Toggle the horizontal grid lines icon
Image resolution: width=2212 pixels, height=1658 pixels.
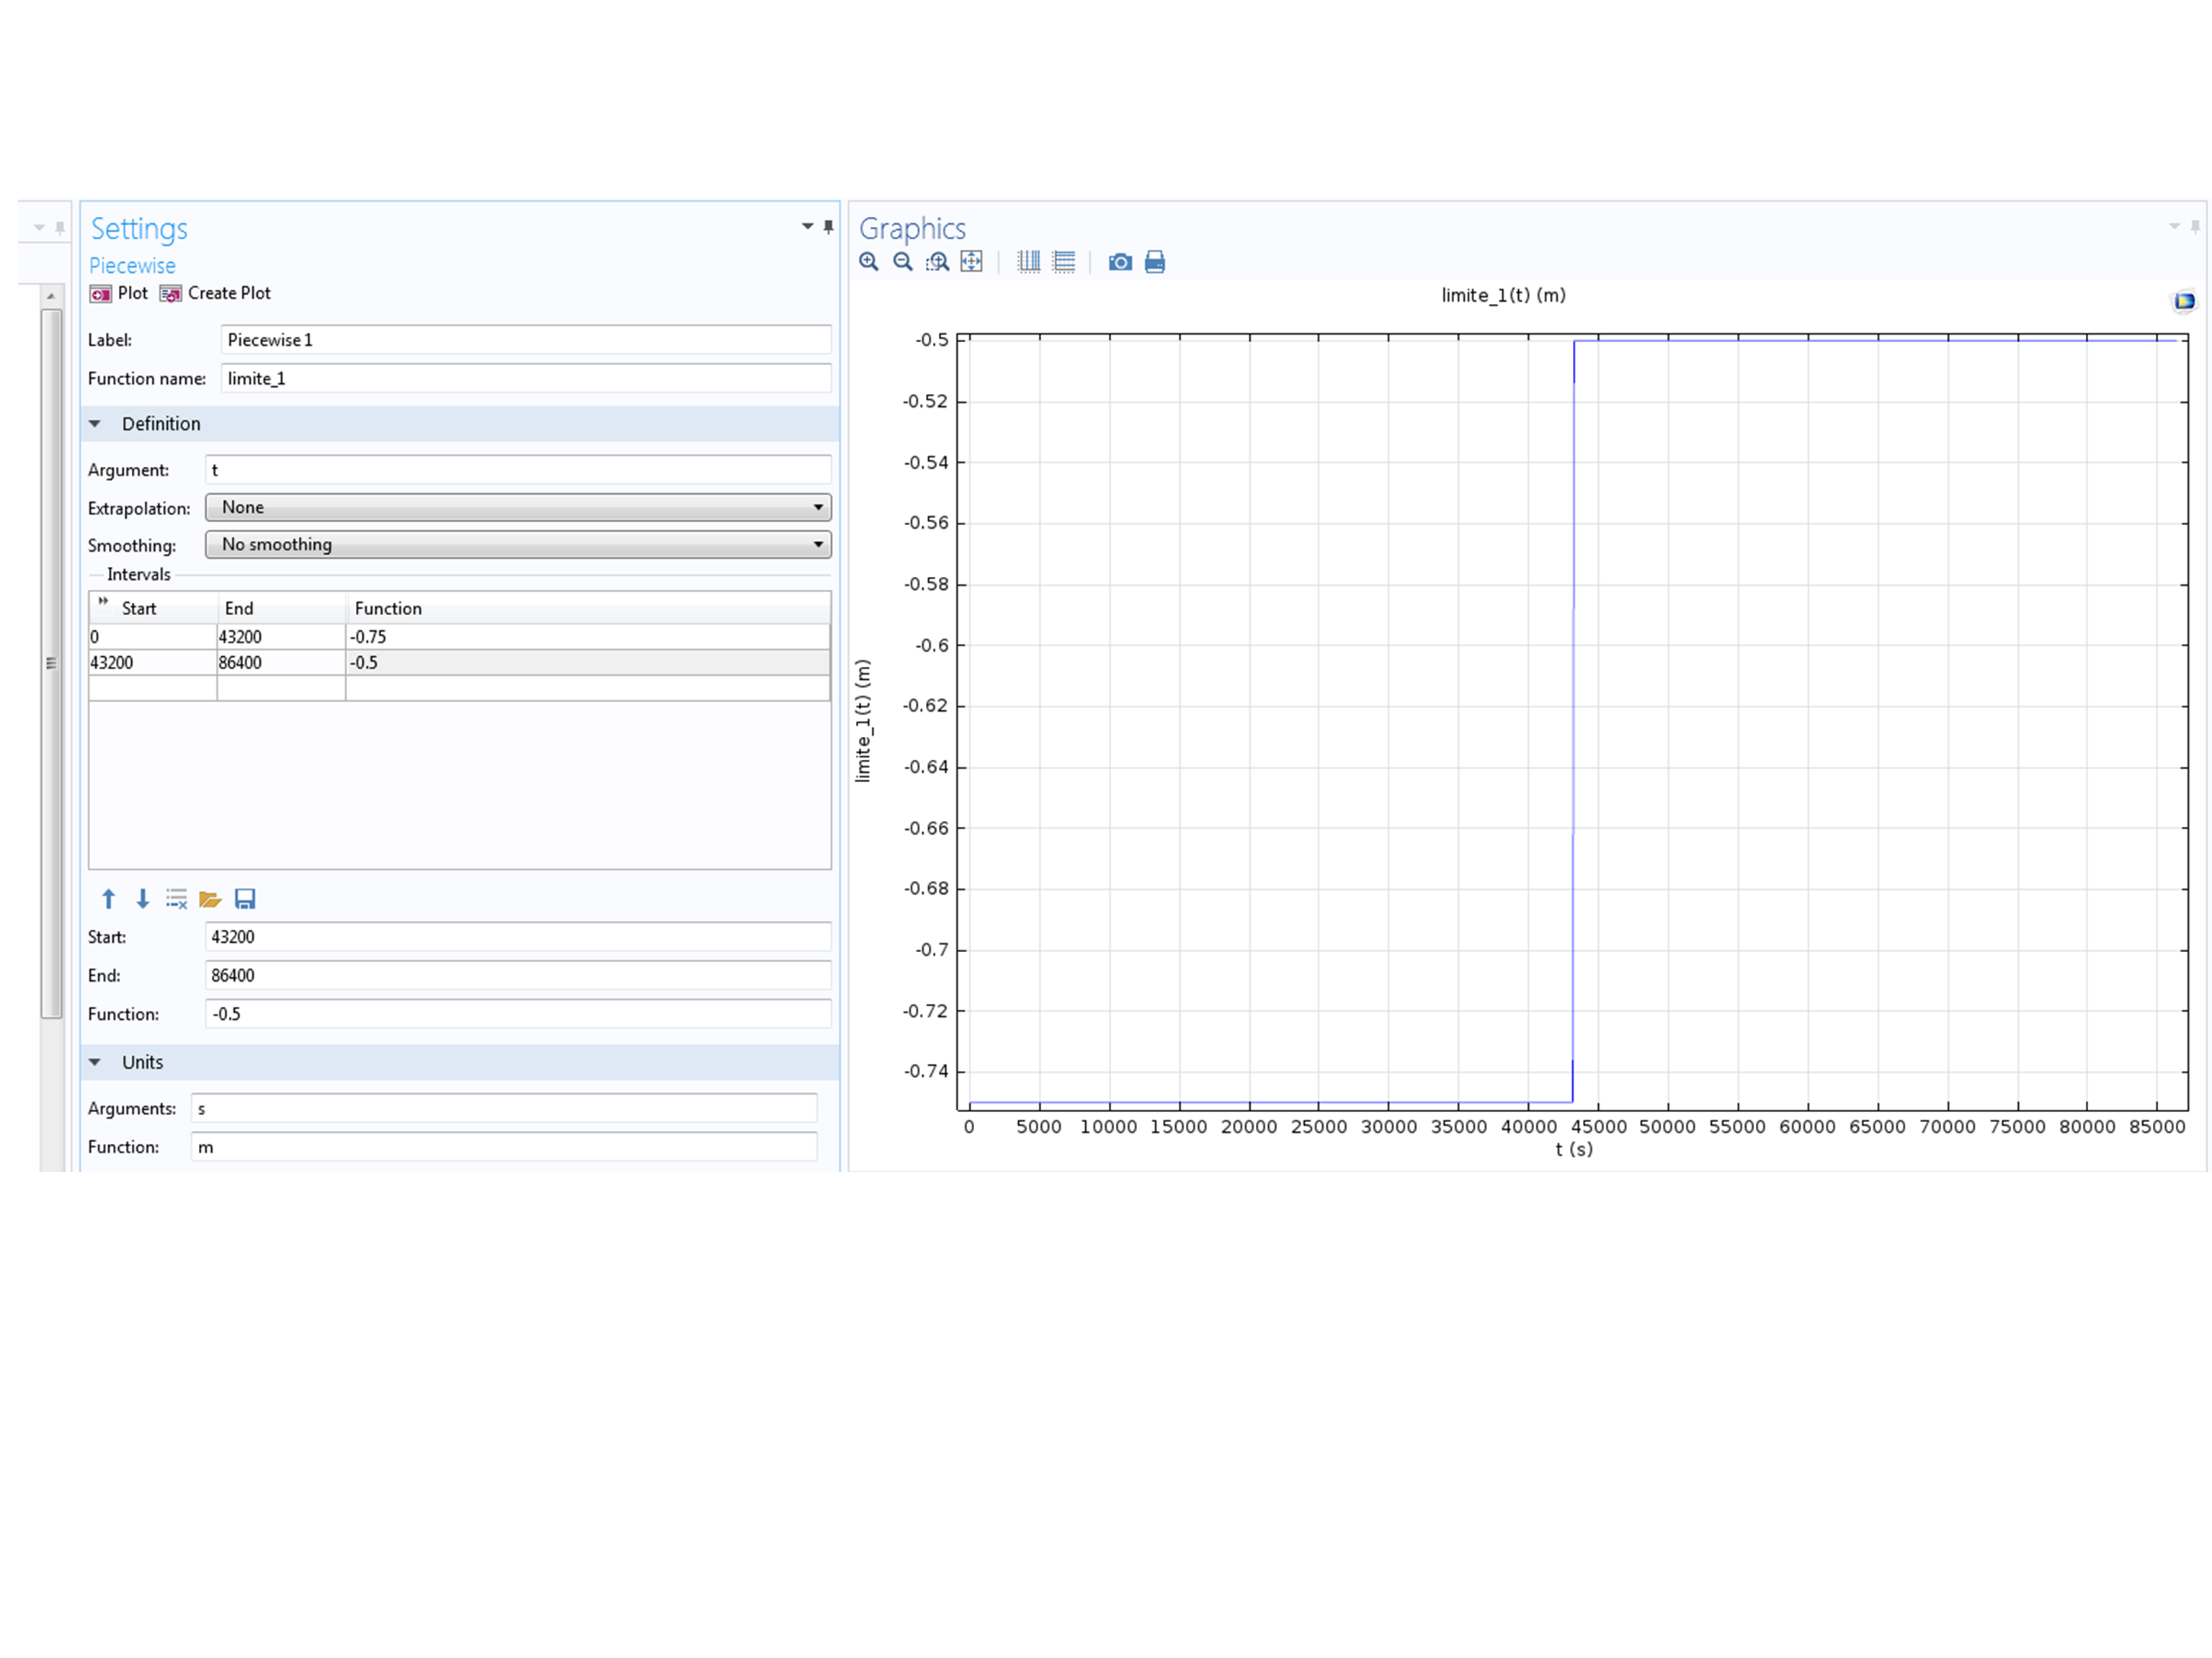click(1064, 262)
